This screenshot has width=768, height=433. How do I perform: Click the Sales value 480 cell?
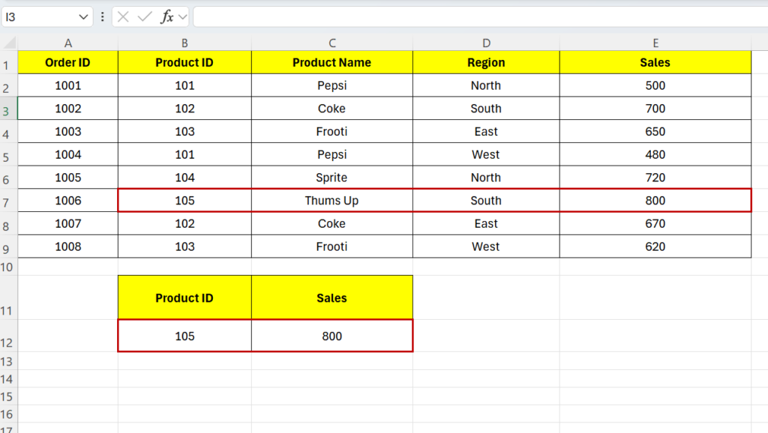click(655, 154)
